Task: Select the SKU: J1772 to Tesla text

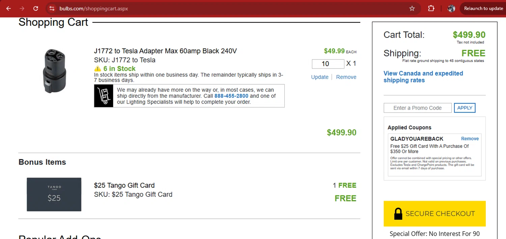Action: click(125, 60)
